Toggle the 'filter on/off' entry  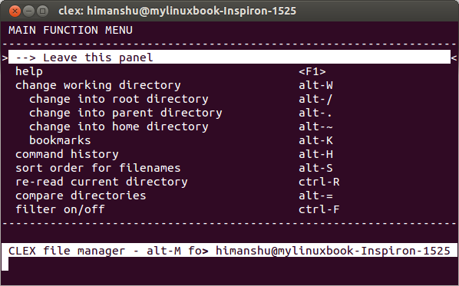60,209
